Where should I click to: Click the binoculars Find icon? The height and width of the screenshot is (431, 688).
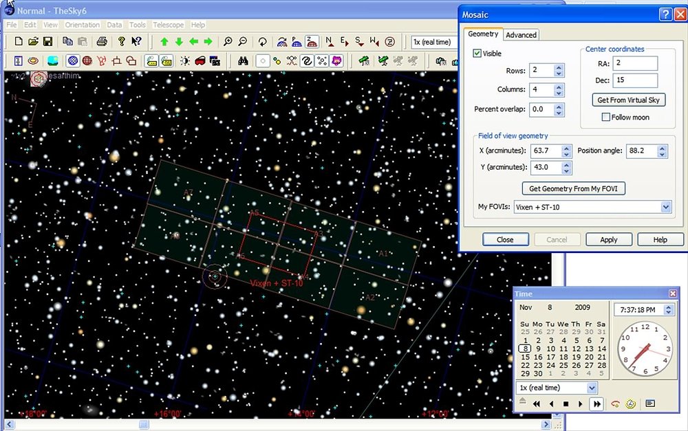point(243,61)
